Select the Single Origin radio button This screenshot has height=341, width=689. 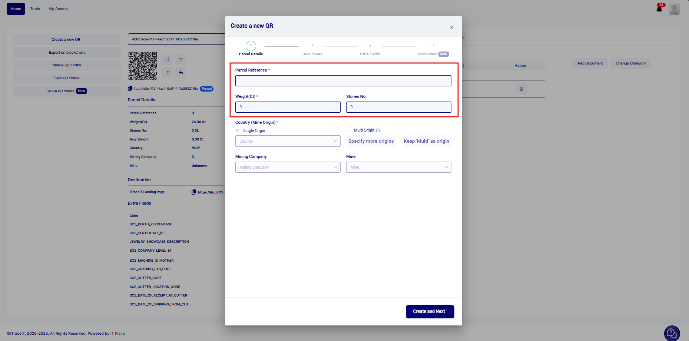click(x=238, y=130)
